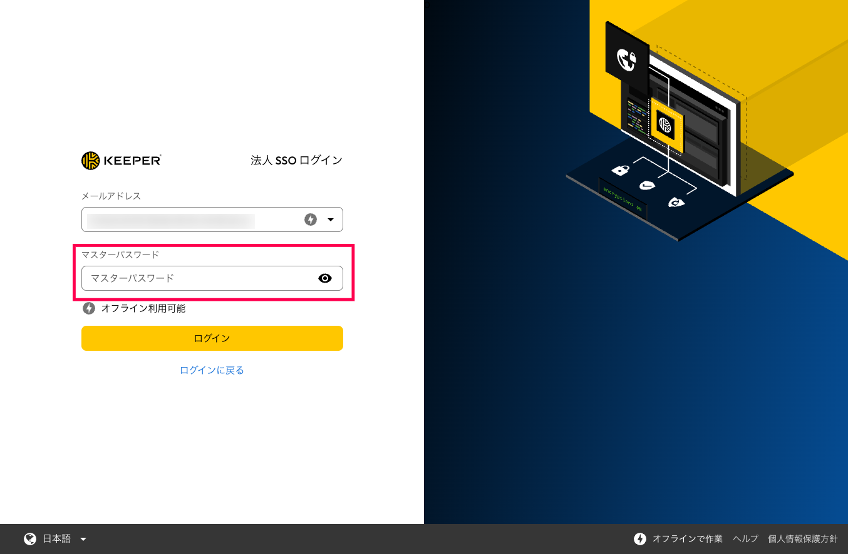Click the Keeper logo above the form
The width and height of the screenshot is (848, 554).
pyautogui.click(x=121, y=161)
